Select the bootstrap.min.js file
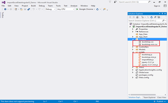The height and width of the screenshot is (103, 168). point(149,57)
